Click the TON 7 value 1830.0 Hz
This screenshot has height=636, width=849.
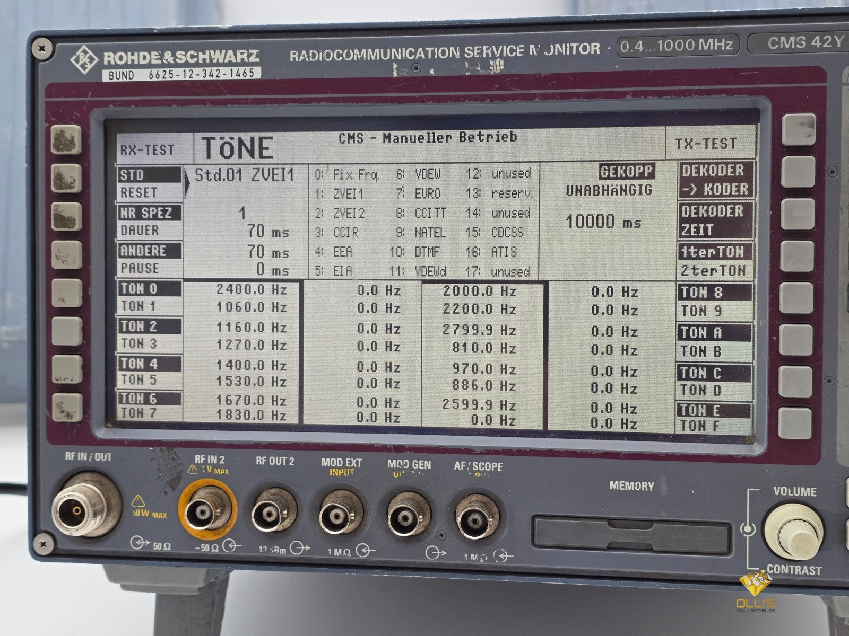[x=252, y=416]
